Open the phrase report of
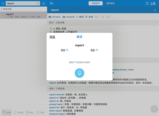Image resolution: width=159 pixels, height=116 pixels. click(54, 98)
